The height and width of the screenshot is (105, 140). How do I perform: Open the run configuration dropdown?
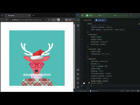[116, 15]
